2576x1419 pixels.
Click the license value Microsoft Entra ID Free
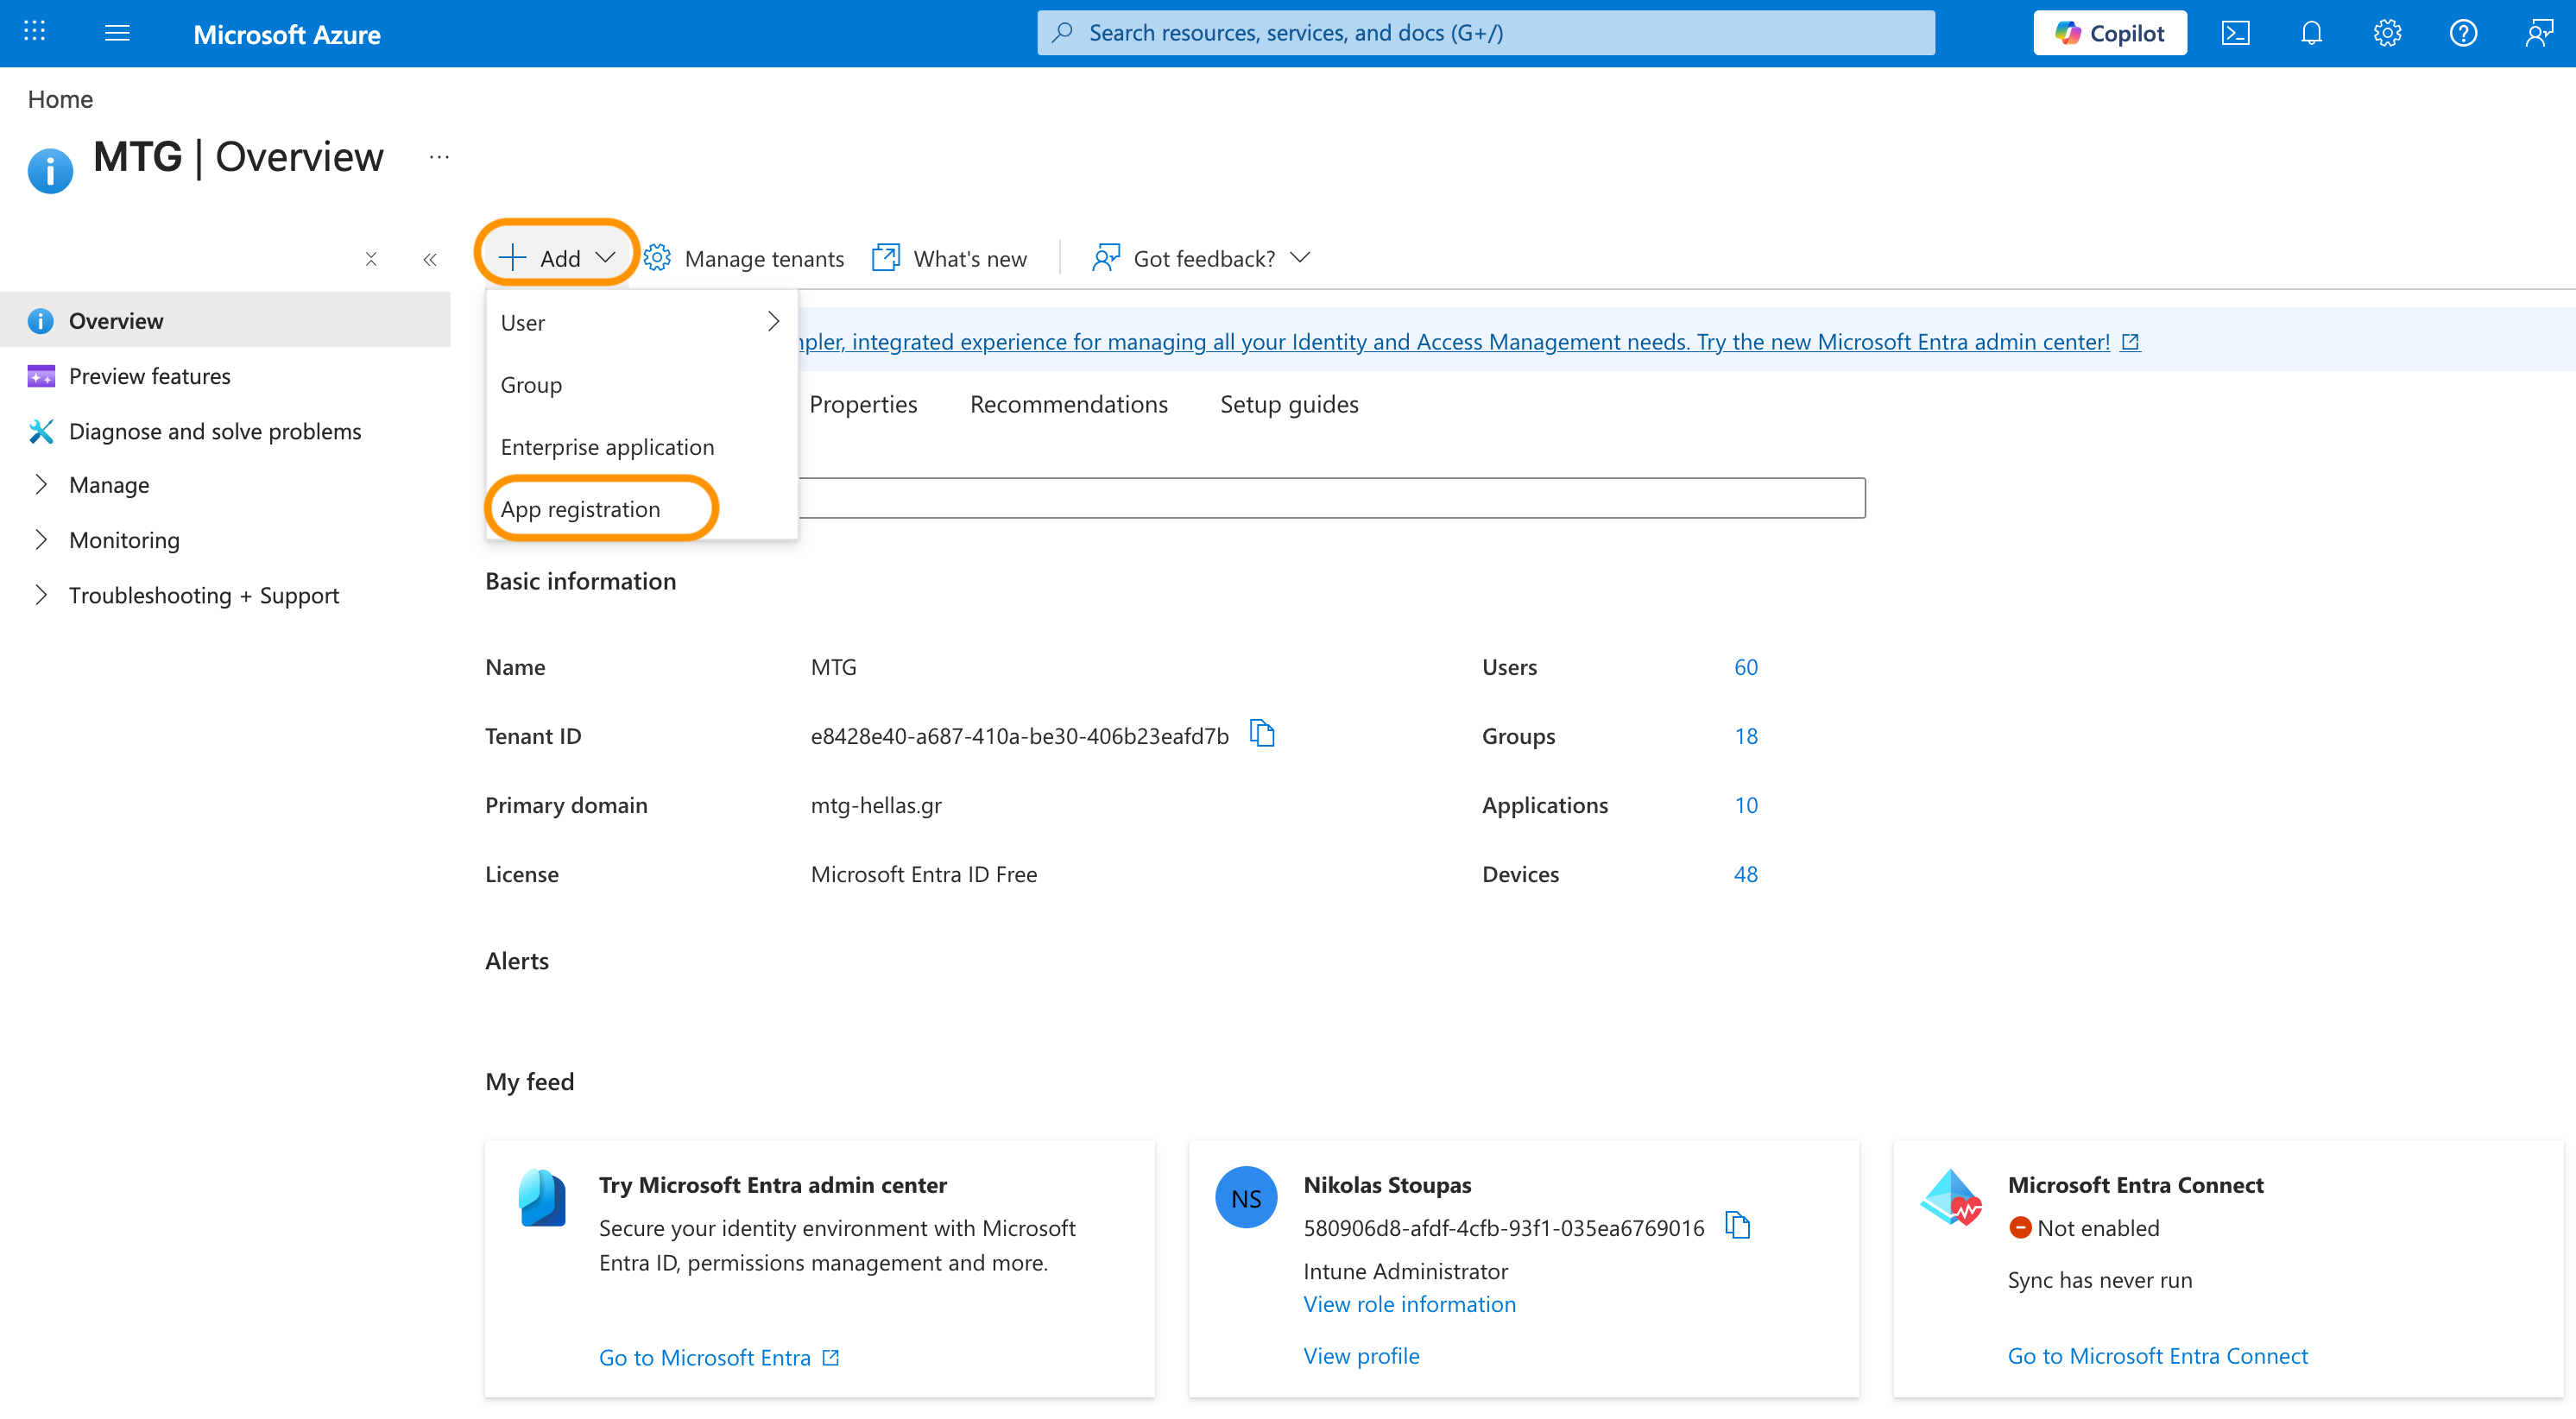coord(924,874)
